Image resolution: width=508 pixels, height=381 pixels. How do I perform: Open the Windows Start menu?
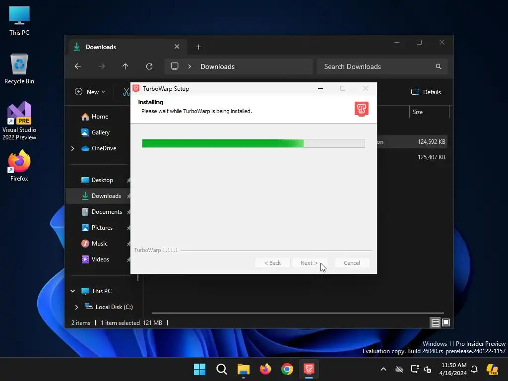[199, 369]
